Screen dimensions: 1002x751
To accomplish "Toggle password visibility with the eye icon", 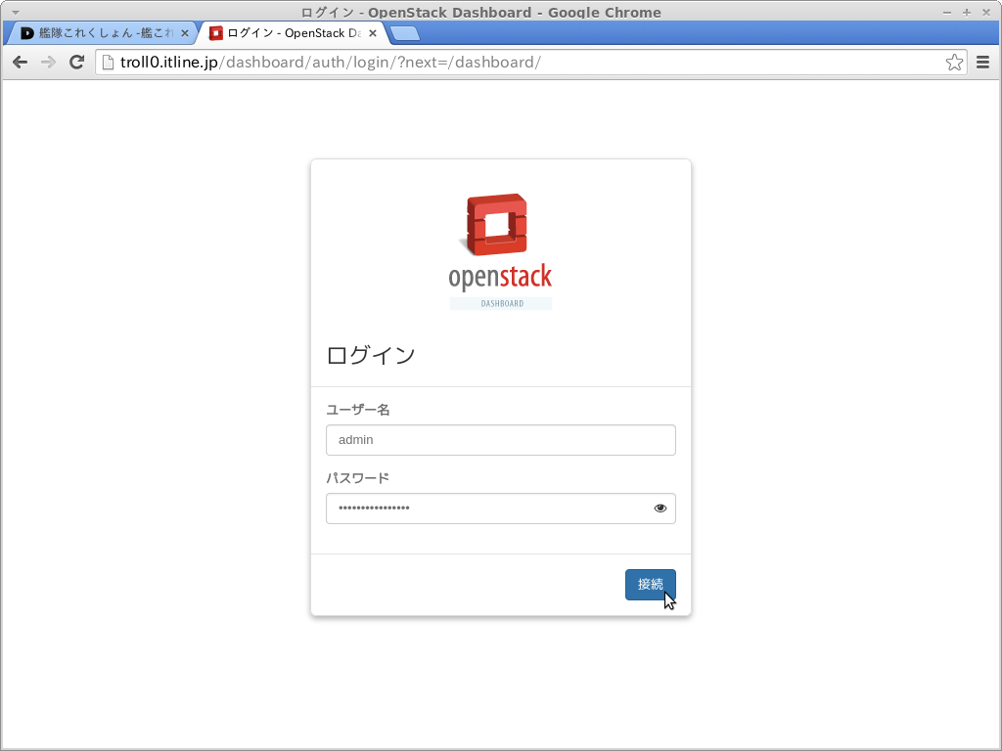I will [660, 508].
